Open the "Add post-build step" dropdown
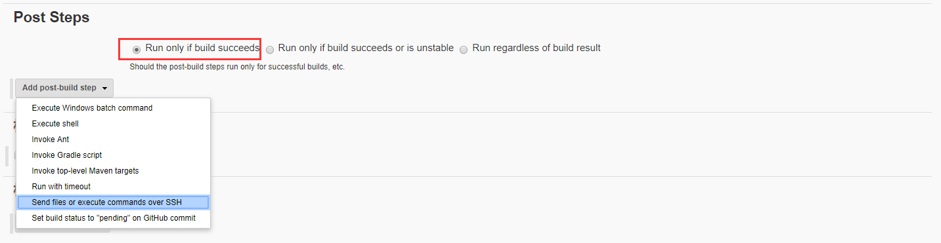941x243 pixels. click(64, 88)
